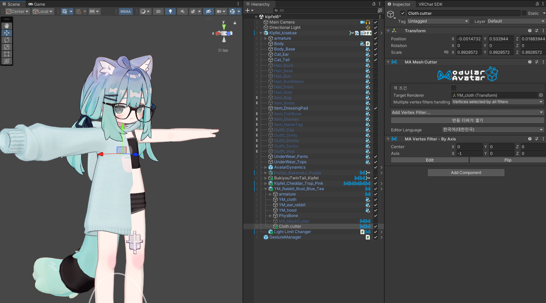
Task: Open the Hierarchy panel options menu
Action: pyautogui.click(x=380, y=4)
